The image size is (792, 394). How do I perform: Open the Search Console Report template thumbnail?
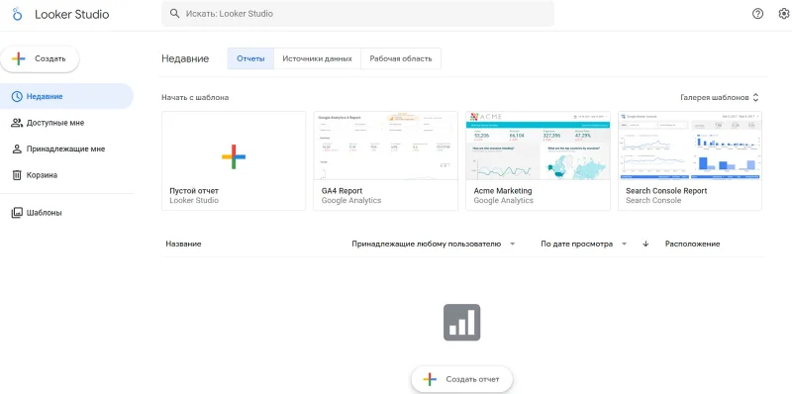[x=690, y=146]
